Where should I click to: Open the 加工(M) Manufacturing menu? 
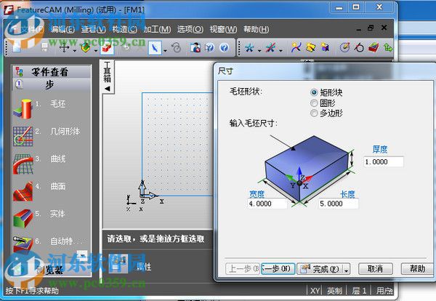[157, 29]
